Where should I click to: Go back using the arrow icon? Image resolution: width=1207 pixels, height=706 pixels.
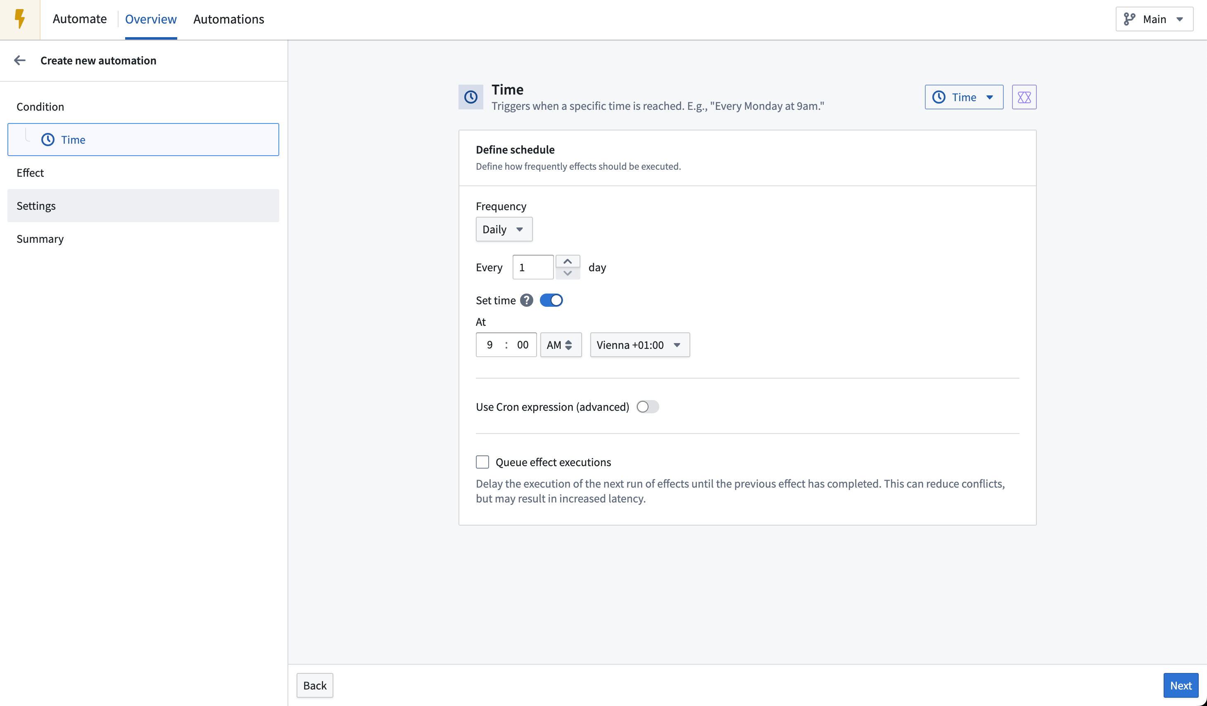[20, 60]
